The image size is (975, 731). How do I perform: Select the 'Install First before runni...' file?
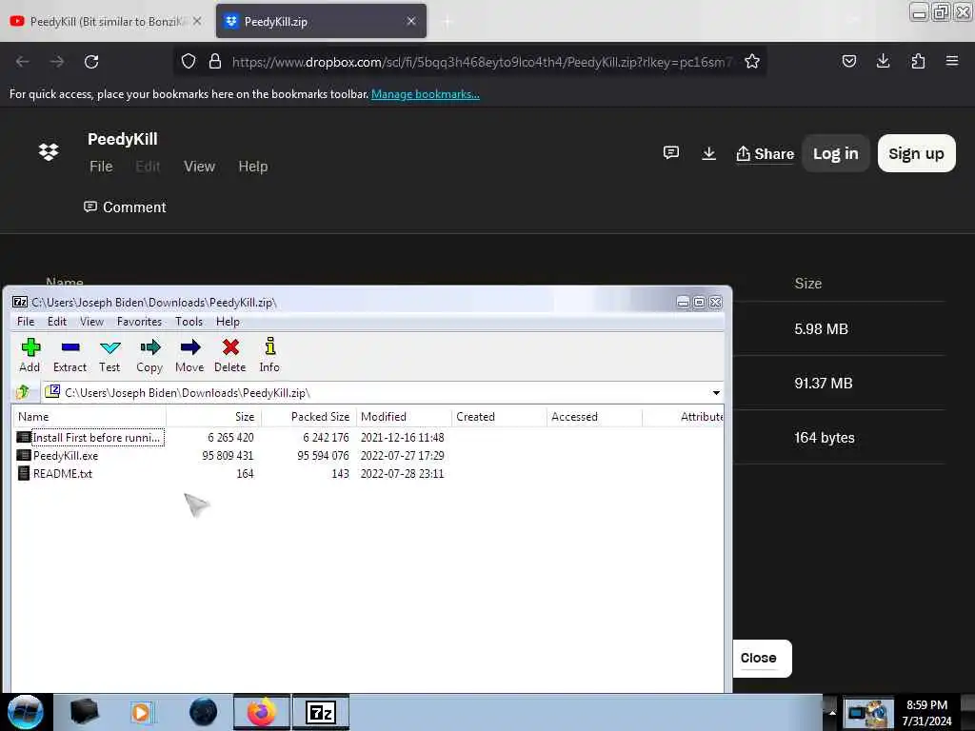[90, 437]
